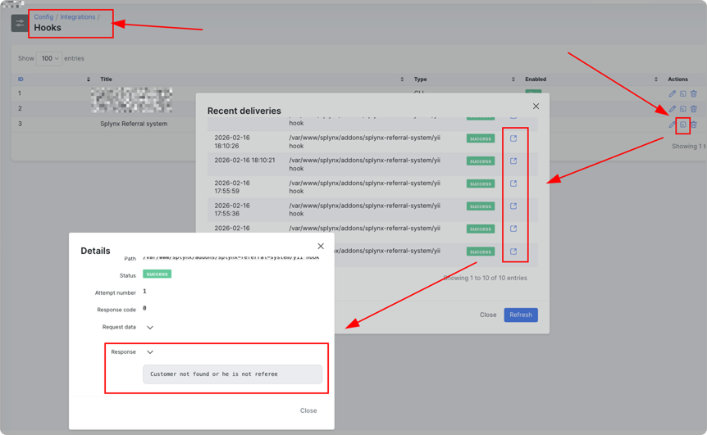This screenshot has height=435, width=707.
Task: Open the Show entries count dropdown
Action: click(49, 58)
